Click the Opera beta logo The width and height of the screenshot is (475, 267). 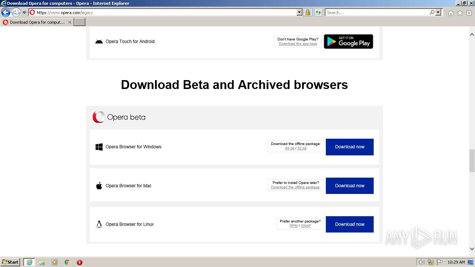[119, 117]
